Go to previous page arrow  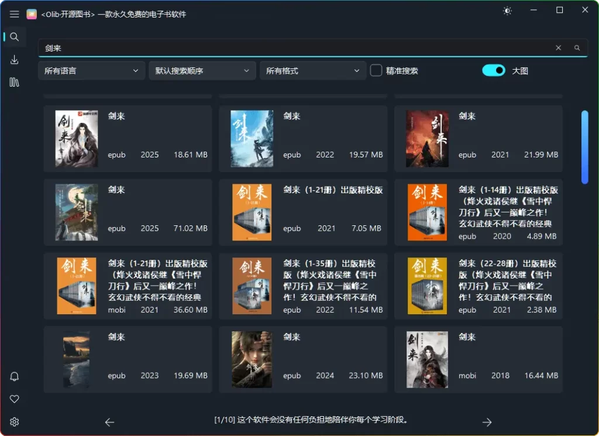[x=109, y=422]
